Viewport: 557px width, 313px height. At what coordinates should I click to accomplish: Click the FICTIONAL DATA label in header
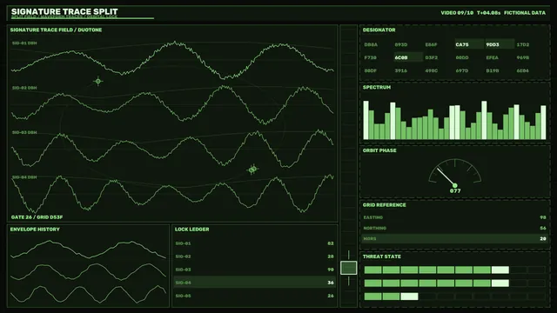pos(525,13)
